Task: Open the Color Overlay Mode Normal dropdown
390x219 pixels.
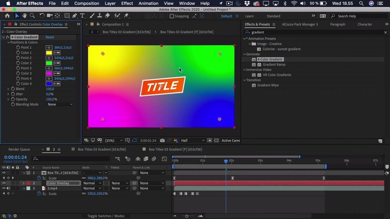Action: click(92, 183)
